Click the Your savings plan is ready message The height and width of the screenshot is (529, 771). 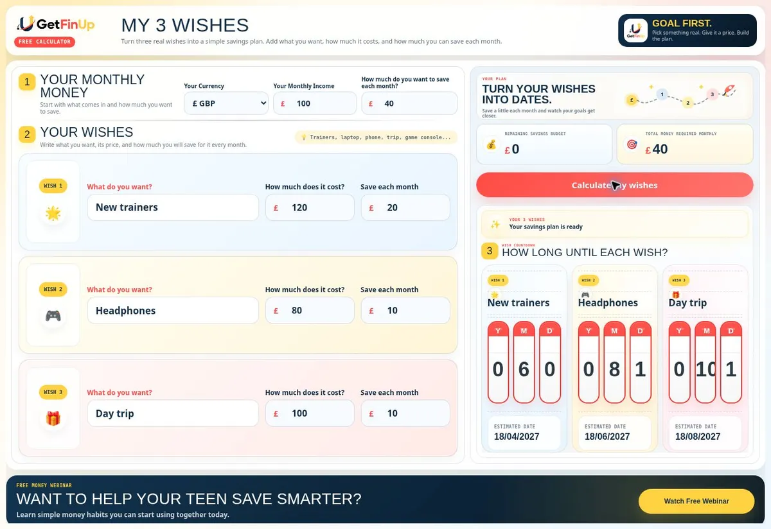[546, 227]
